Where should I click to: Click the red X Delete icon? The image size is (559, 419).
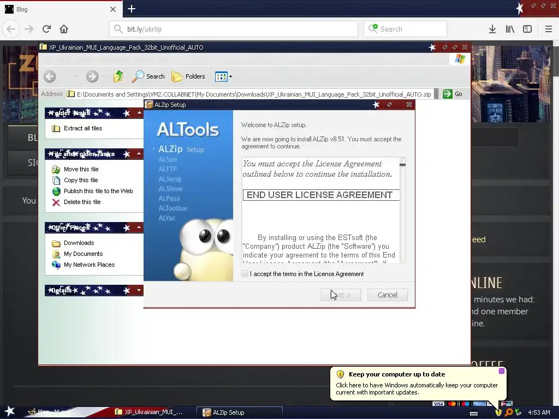[56, 202]
